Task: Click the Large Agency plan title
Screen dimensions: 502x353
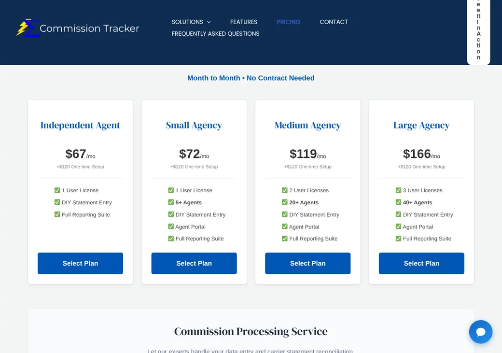Action: [x=421, y=125]
